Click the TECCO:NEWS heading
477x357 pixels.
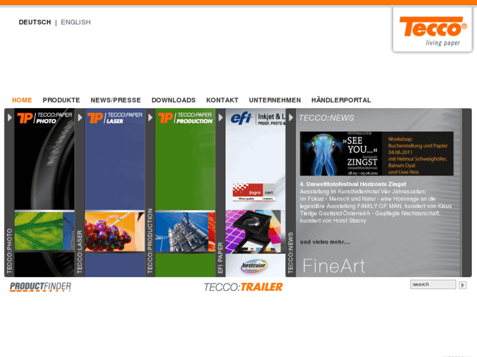(326, 118)
